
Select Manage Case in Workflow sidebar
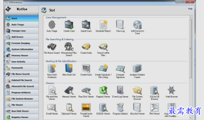coord(22,31)
